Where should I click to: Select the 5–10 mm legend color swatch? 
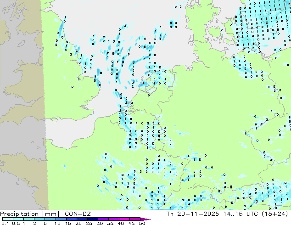click(50, 219)
